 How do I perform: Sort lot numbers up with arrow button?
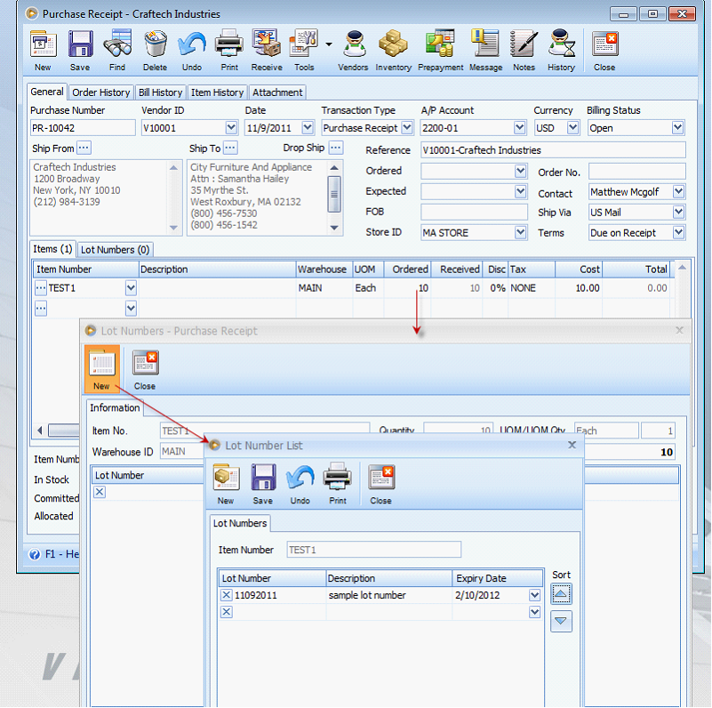click(561, 594)
